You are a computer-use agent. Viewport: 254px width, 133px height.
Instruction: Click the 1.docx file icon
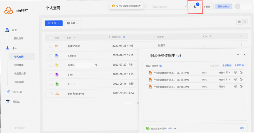(57, 56)
